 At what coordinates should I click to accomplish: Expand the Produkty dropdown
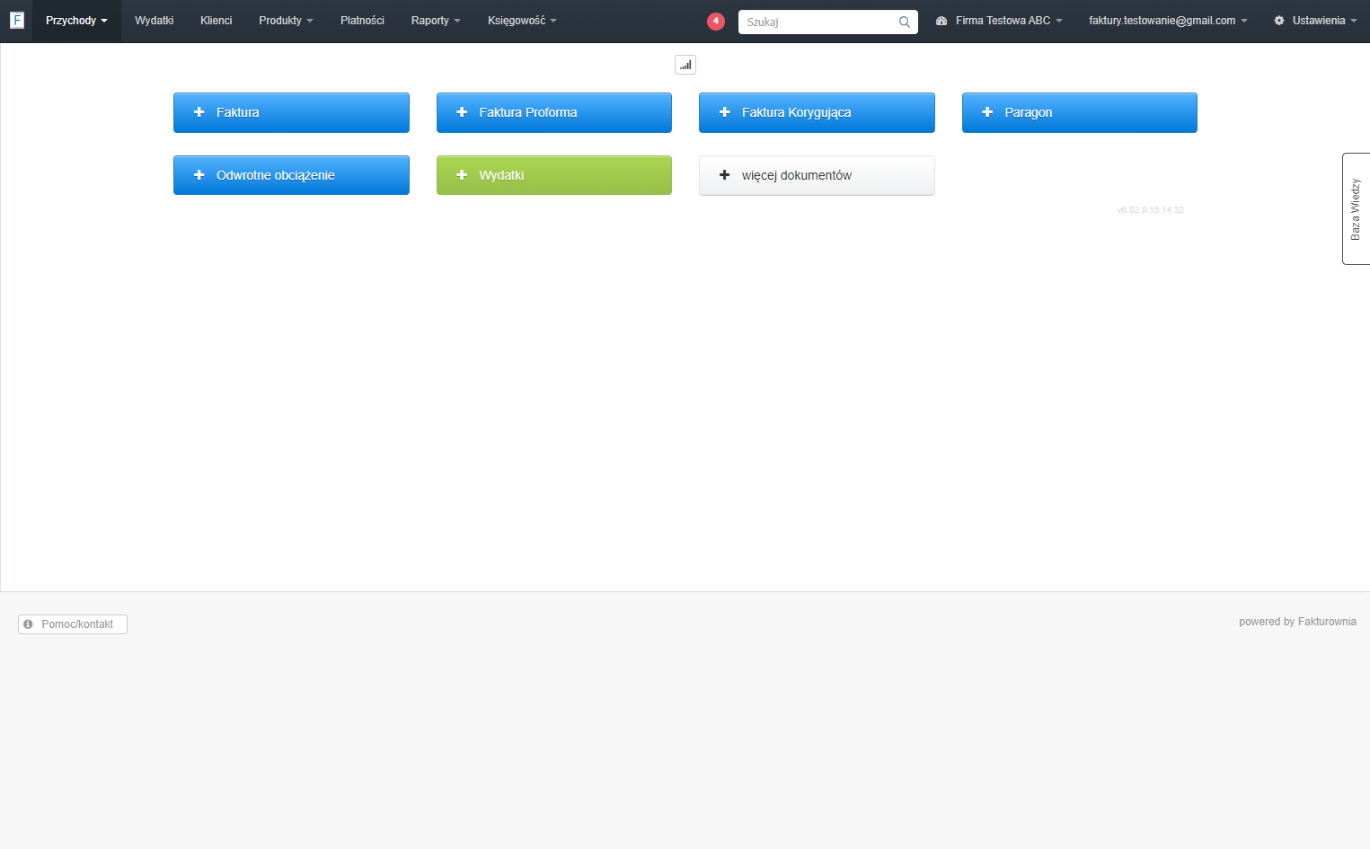(286, 21)
